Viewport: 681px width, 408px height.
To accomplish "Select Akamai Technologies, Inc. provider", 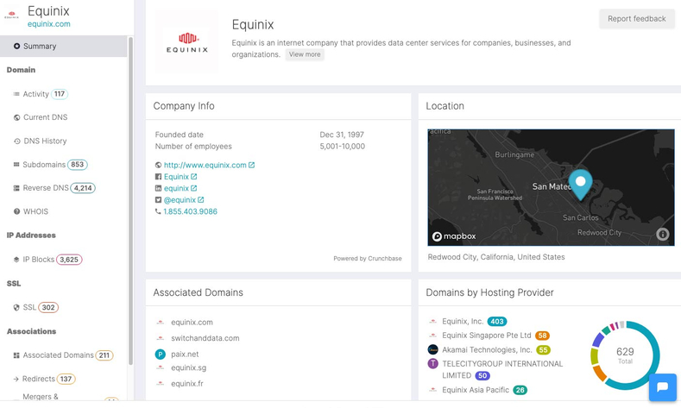I will tap(487, 350).
